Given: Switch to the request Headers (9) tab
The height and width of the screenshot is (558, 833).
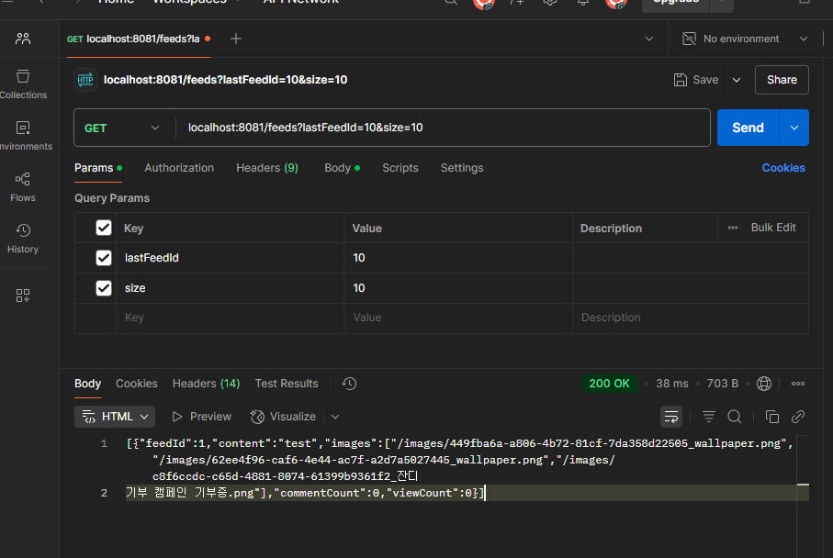Looking at the screenshot, I should [267, 168].
